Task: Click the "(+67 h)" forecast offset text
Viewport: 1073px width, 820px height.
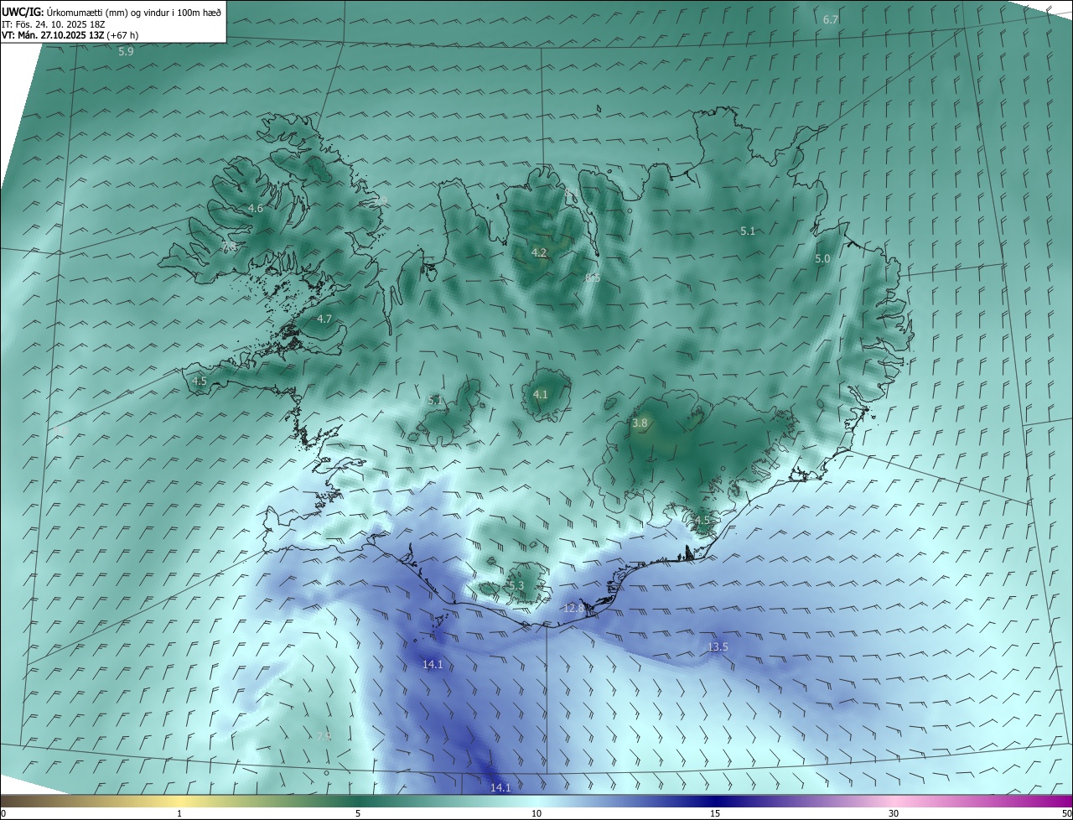Action: point(122,35)
